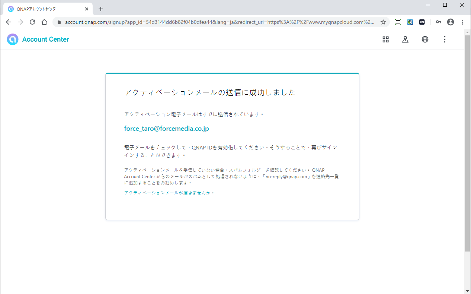Reload the page with refresh icon
471x294 pixels.
32,22
